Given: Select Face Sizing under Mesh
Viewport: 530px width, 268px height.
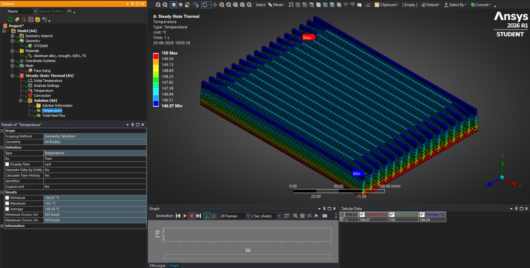Looking at the screenshot, I should pyautogui.click(x=42, y=71).
